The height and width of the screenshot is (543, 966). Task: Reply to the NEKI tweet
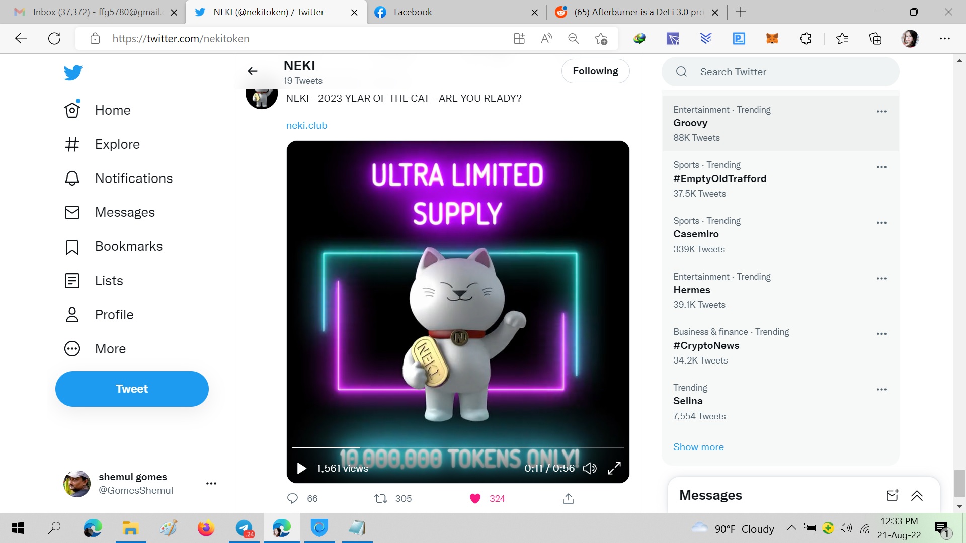pyautogui.click(x=293, y=498)
